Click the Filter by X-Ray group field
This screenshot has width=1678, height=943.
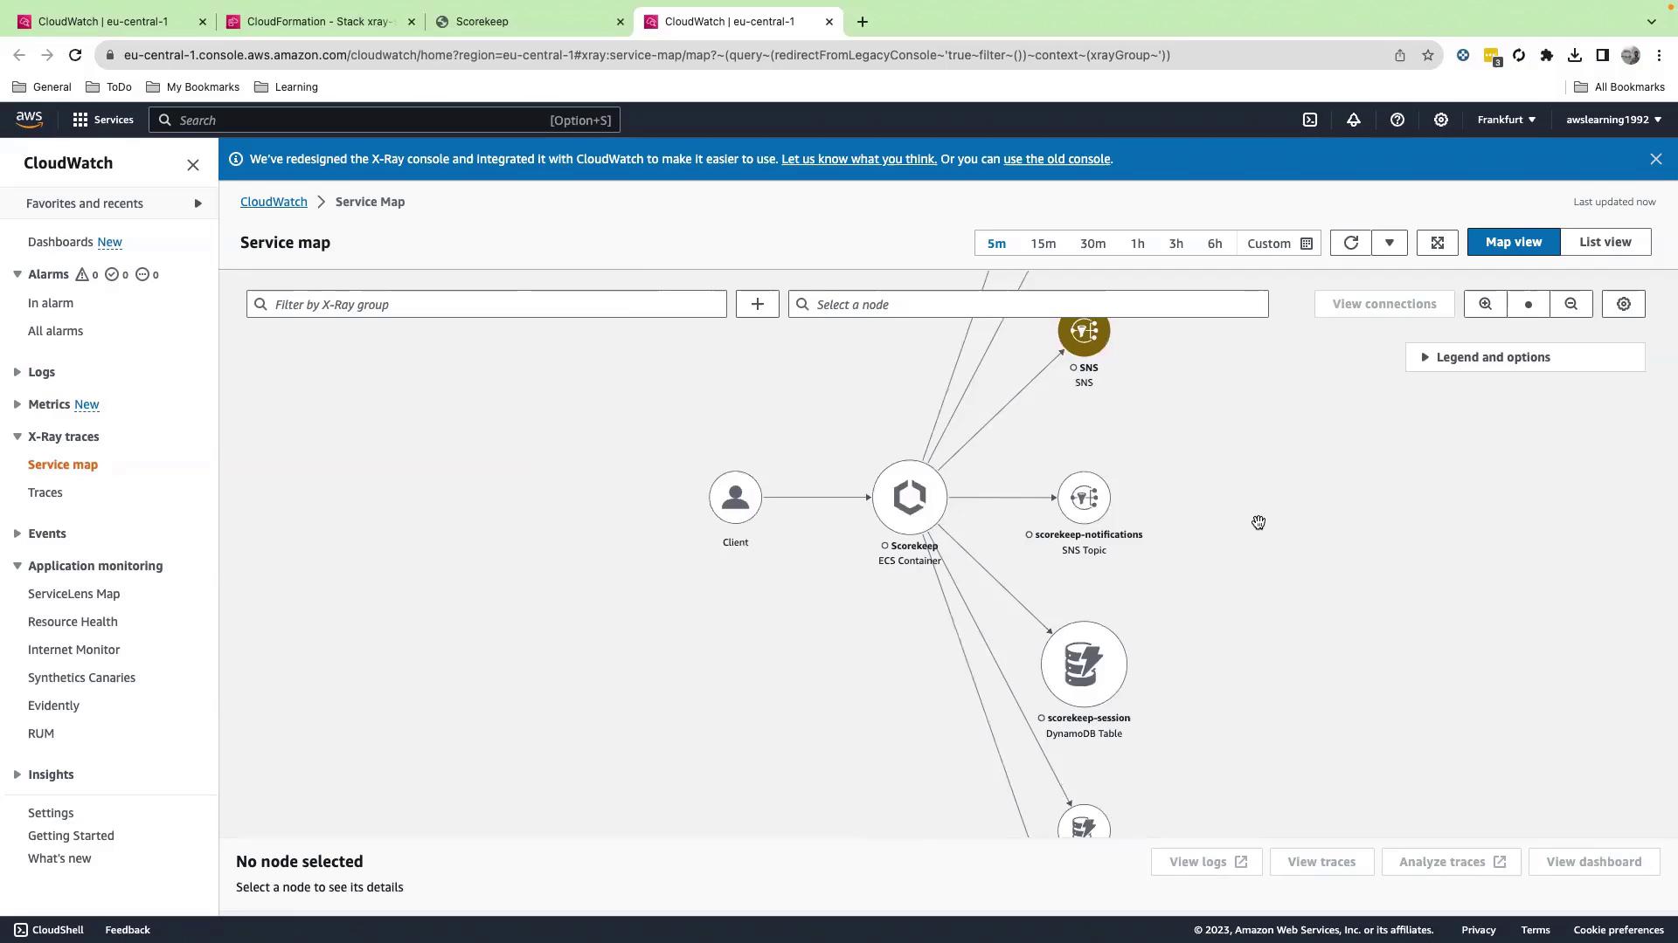pyautogui.click(x=487, y=304)
